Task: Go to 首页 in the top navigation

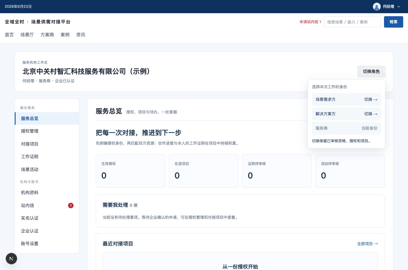Action: click(9, 35)
